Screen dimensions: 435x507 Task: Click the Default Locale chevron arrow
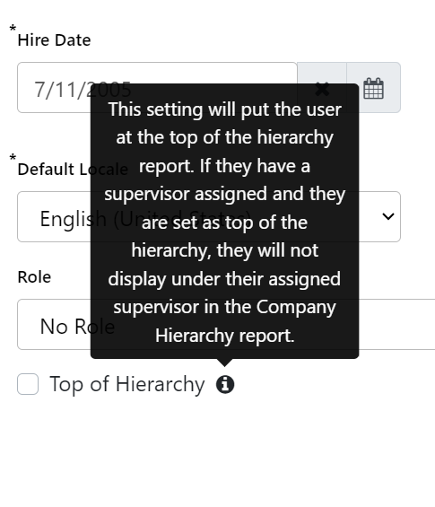click(x=387, y=216)
